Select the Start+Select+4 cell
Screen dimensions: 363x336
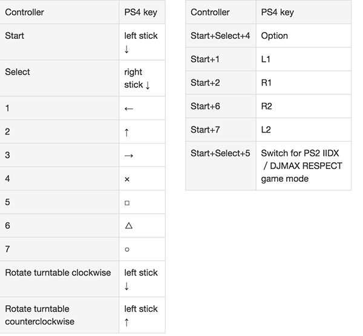point(221,36)
